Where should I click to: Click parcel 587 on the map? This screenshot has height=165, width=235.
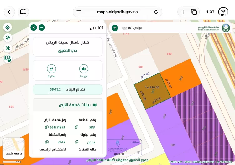(x=173, y=145)
